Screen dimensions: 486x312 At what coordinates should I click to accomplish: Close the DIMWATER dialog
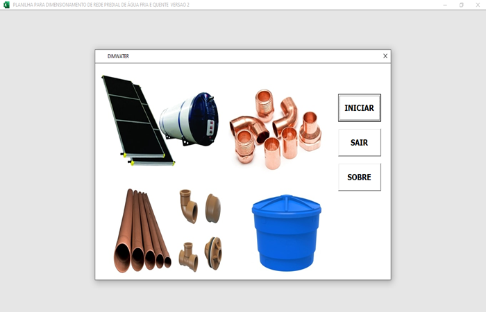tap(385, 56)
